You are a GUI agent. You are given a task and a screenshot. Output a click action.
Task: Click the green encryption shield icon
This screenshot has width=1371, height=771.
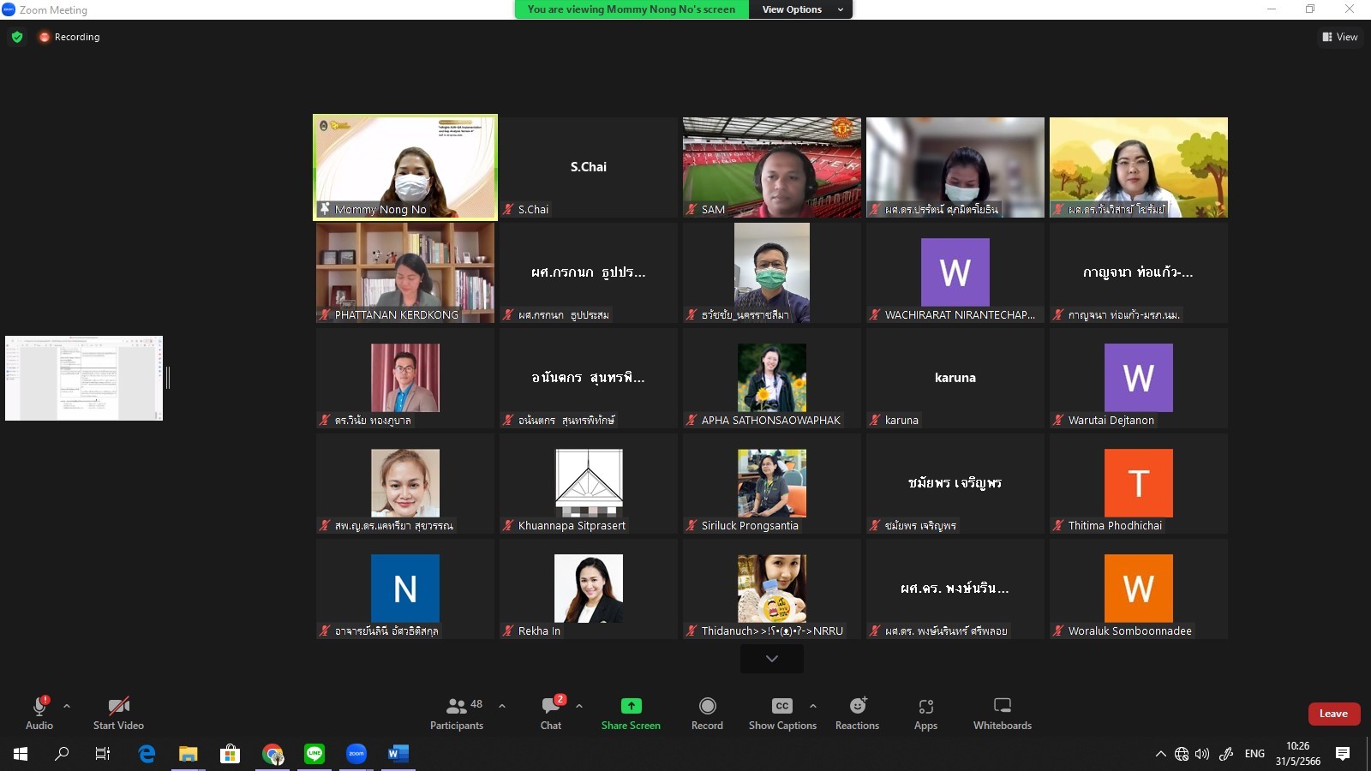[17, 37]
